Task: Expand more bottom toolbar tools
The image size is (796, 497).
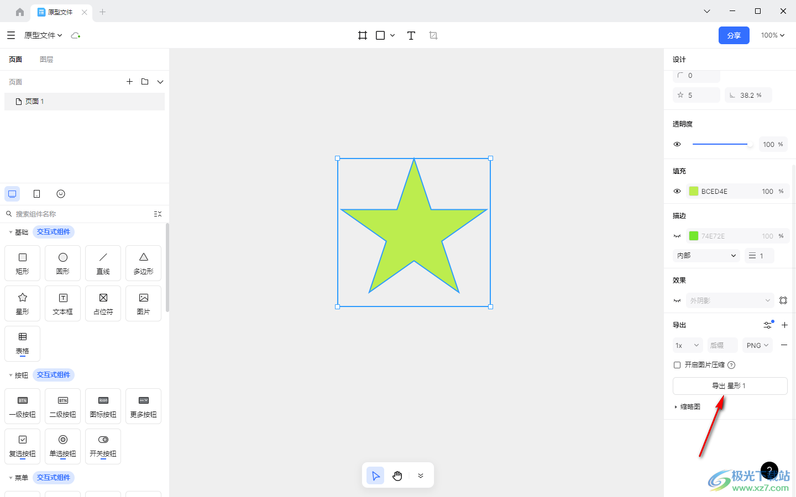Action: tap(421, 475)
